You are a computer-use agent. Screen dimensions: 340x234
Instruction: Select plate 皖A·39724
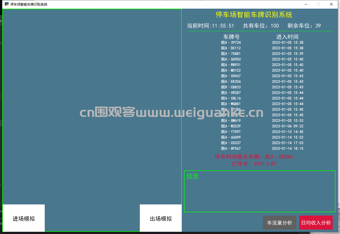(231, 43)
